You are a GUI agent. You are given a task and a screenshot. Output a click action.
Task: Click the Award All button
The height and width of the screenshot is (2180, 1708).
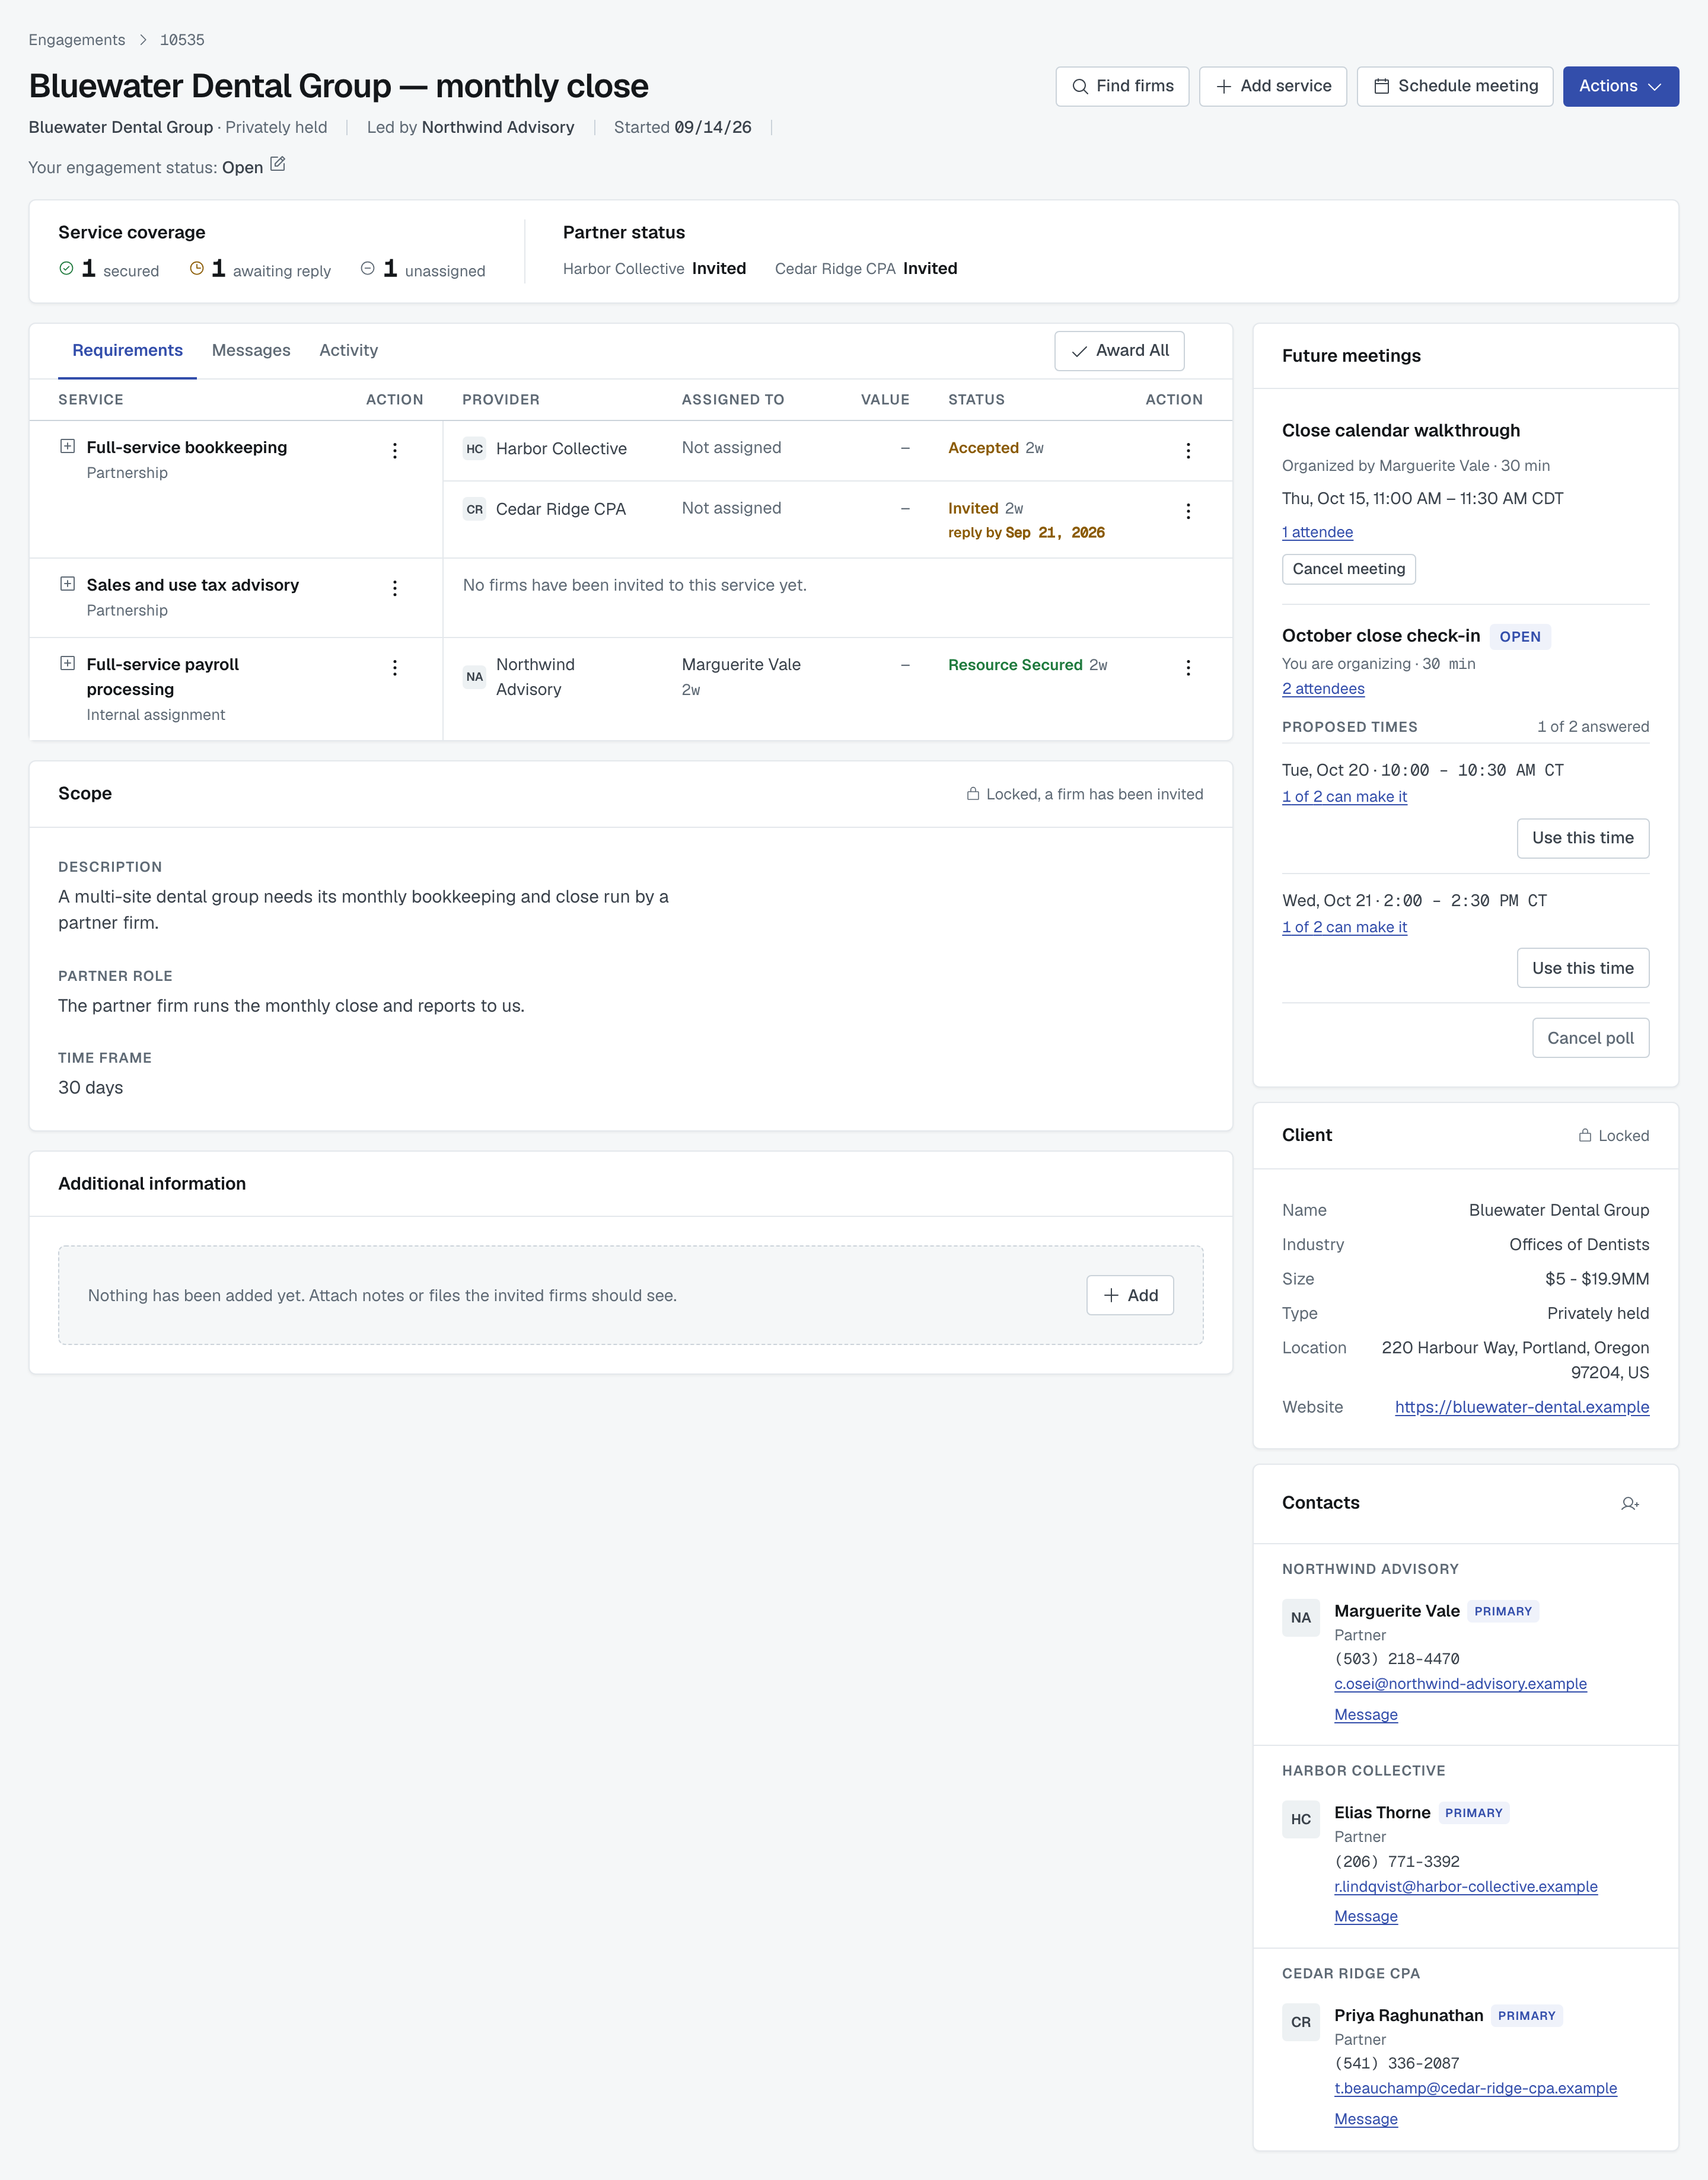click(1119, 351)
